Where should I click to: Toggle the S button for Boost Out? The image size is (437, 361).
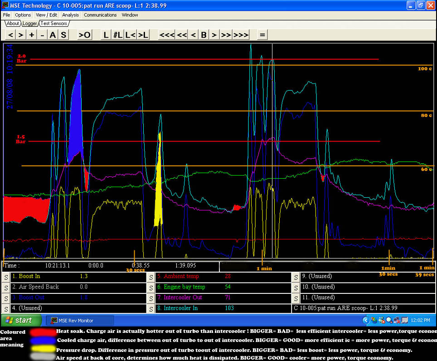(x=6, y=298)
